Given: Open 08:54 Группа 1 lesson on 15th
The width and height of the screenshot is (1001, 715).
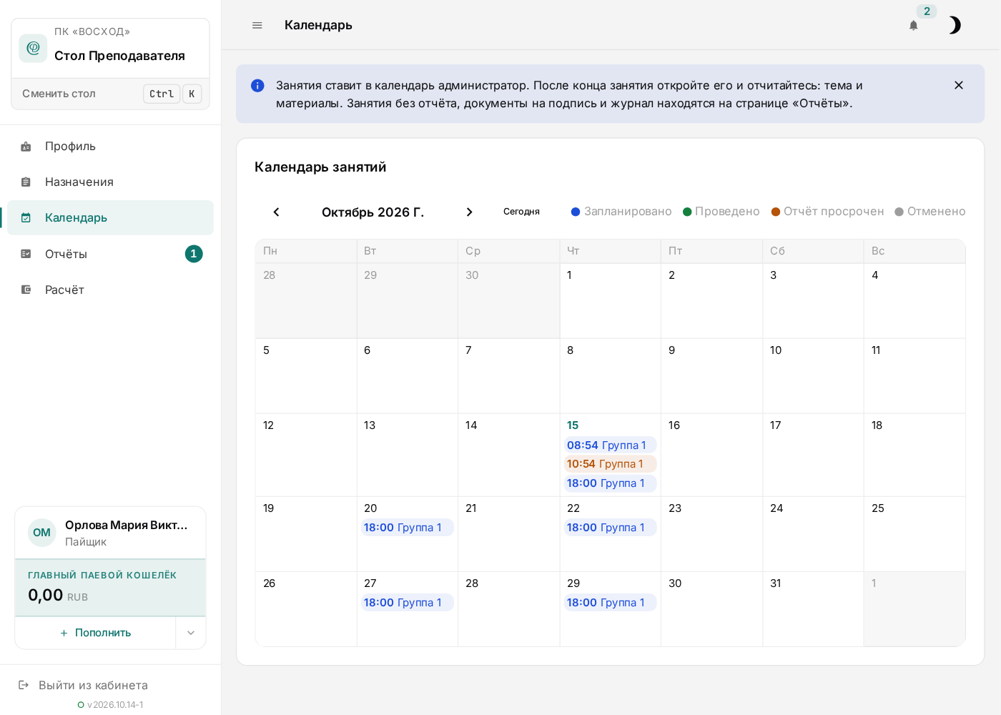Looking at the screenshot, I should tap(610, 445).
